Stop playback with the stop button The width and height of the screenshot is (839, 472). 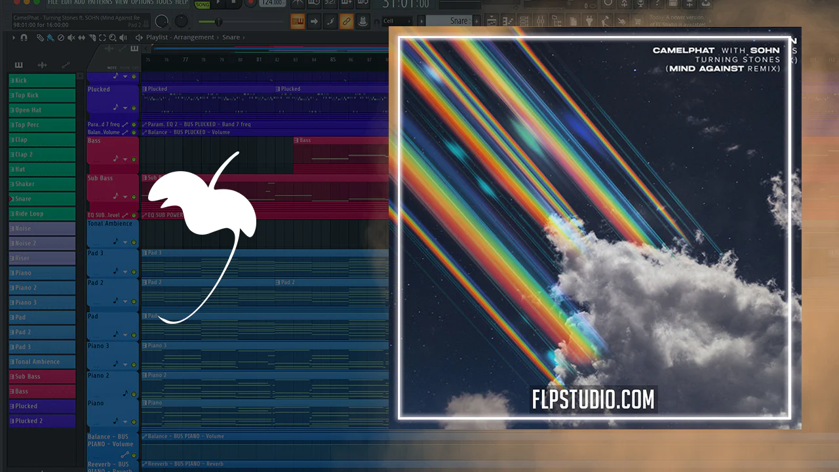pyautogui.click(x=235, y=3)
